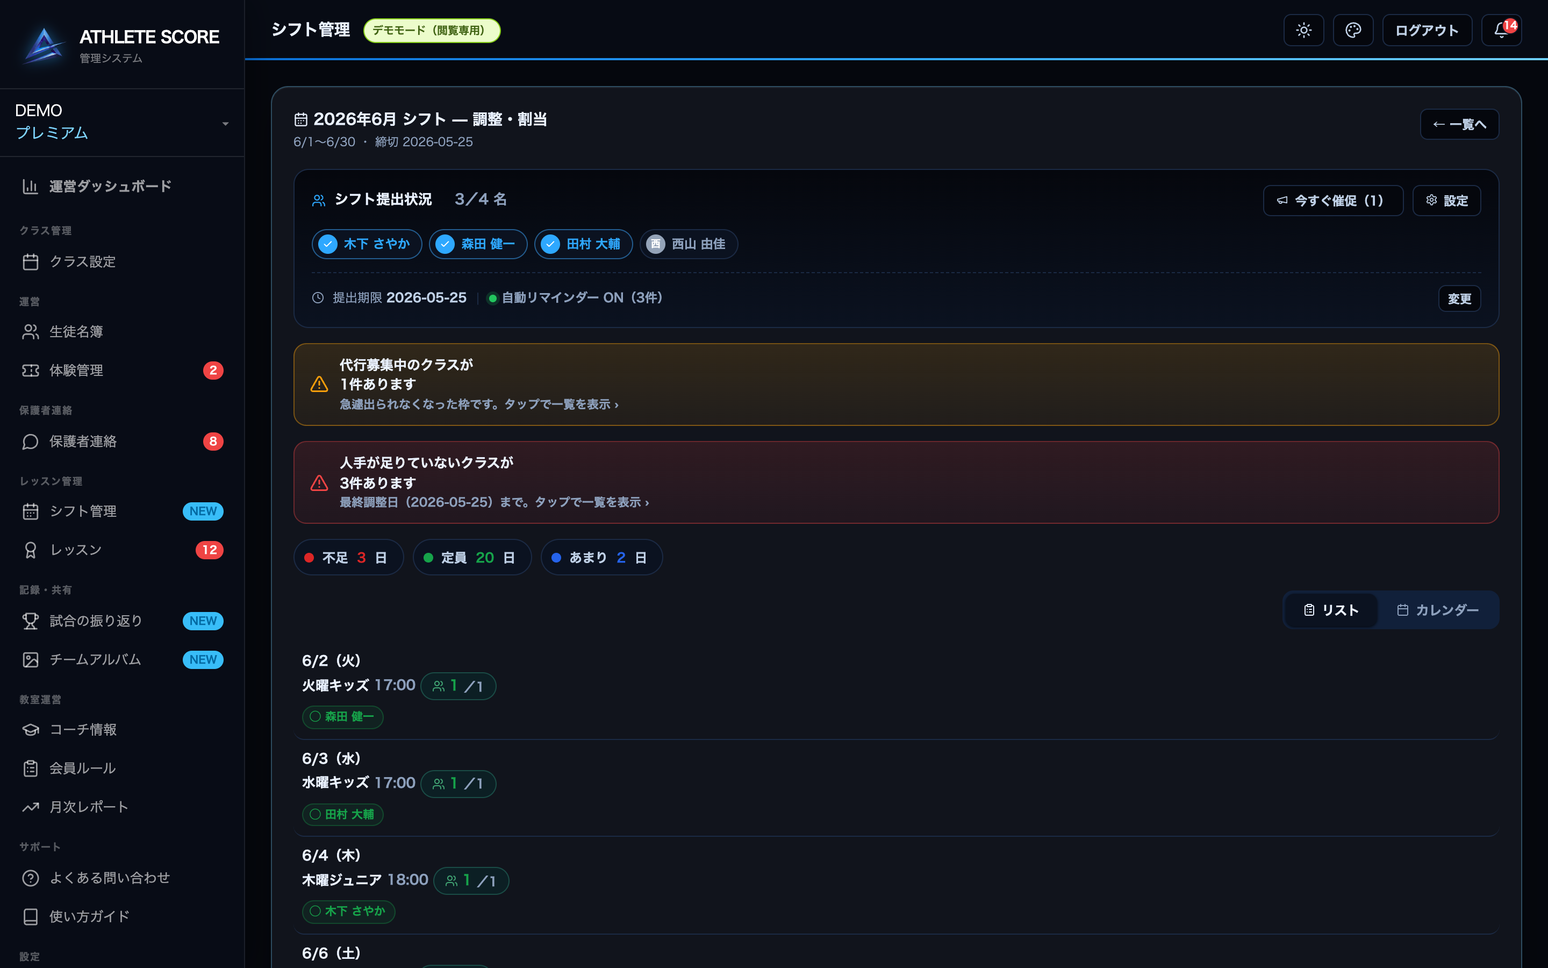This screenshot has width=1548, height=968.
Task: Open チームアルバム in sidebar
Action: tap(122, 660)
